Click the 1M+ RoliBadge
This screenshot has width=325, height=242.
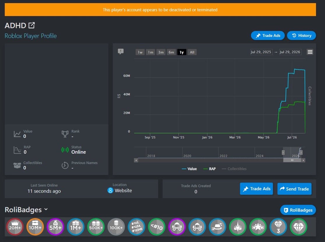point(76,227)
